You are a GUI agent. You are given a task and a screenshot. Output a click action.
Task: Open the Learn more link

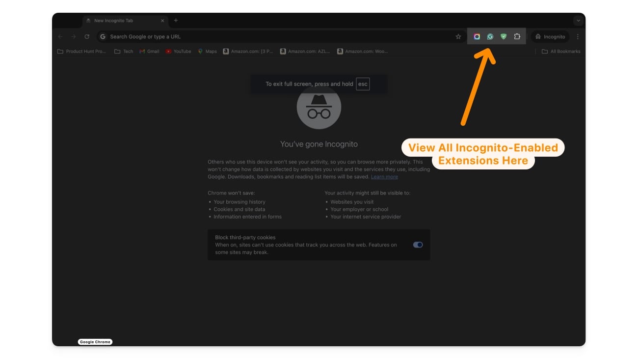tap(384, 177)
